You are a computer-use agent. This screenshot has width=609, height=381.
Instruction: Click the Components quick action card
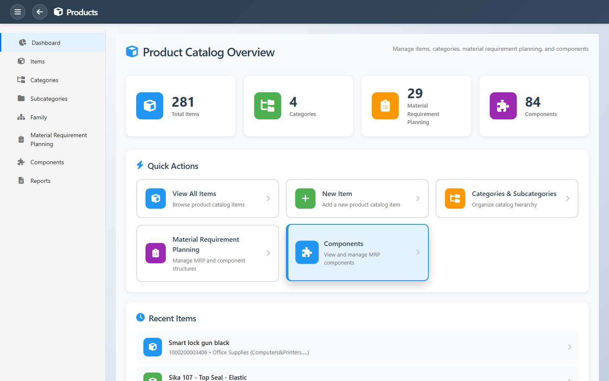coord(357,253)
